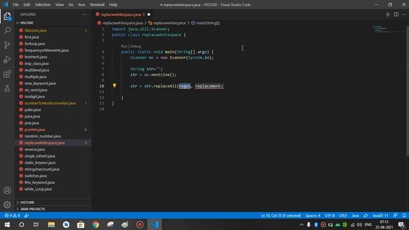Open the View menu
This screenshot has height=230, width=409.
click(59, 4)
